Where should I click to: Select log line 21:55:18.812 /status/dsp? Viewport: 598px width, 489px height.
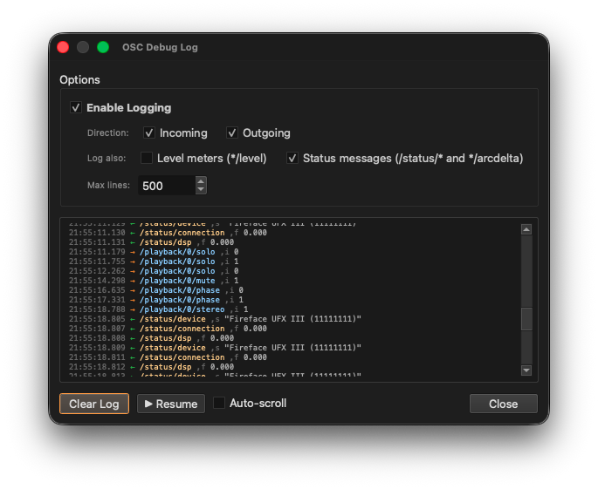click(x=151, y=367)
